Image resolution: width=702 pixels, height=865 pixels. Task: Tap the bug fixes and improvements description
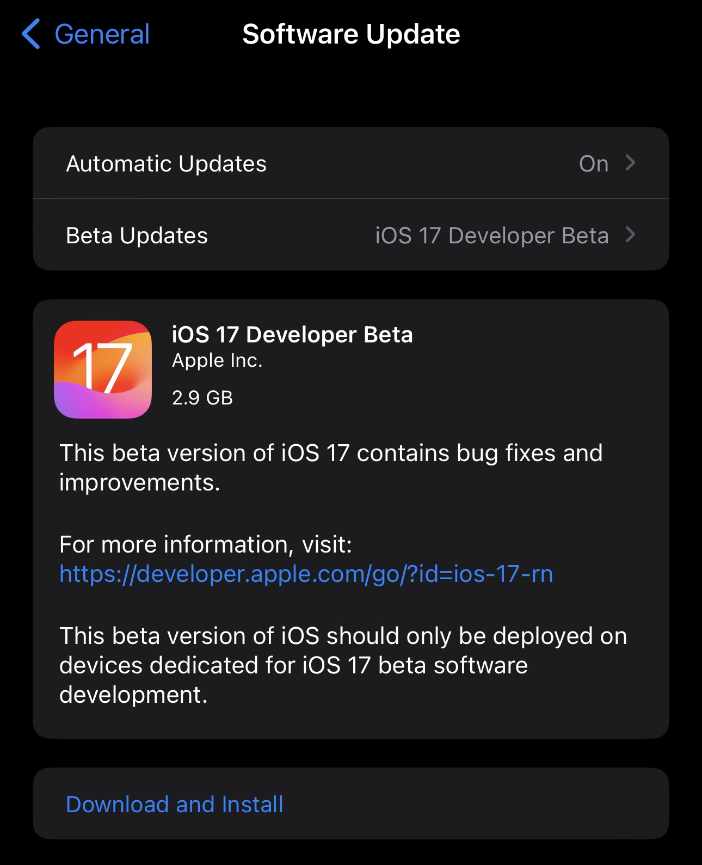point(331,468)
